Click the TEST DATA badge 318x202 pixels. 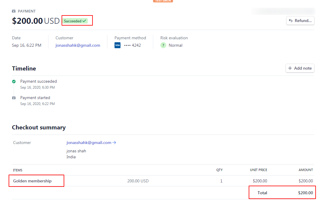pos(163,1)
